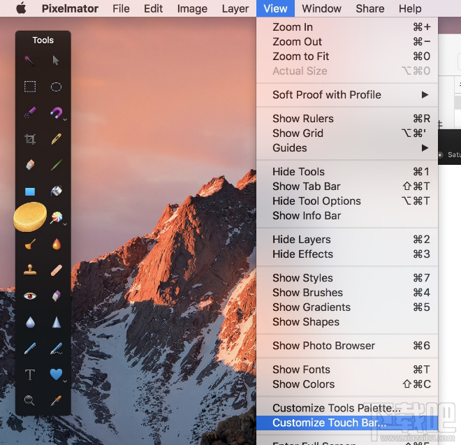Select the blue Heart shape tool
The image size is (461, 445).
(56, 374)
